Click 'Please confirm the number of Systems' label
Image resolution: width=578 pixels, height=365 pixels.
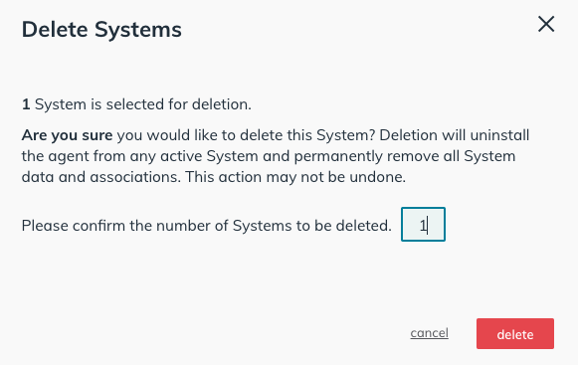tap(156, 226)
